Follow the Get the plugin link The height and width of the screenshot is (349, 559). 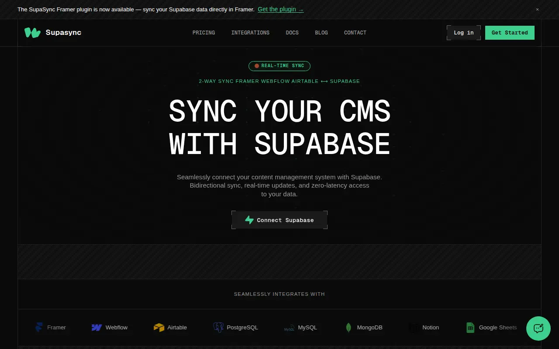click(281, 9)
